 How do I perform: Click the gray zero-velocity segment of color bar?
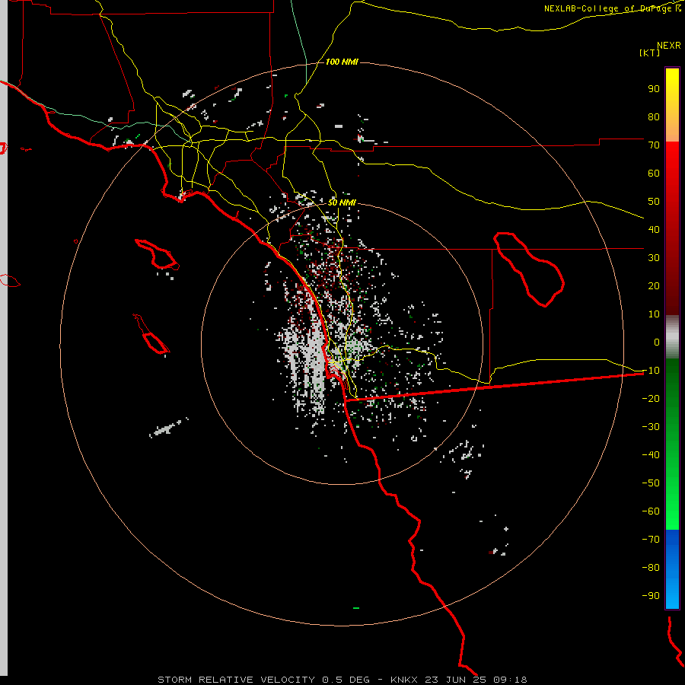(x=672, y=337)
